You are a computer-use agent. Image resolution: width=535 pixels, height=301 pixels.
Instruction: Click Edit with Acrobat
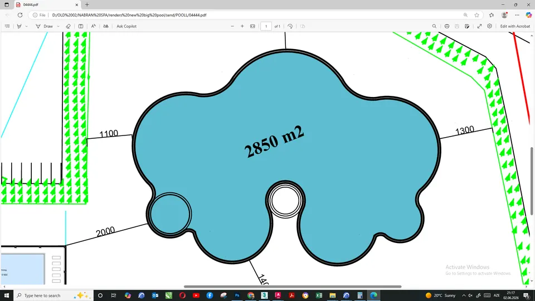515,26
